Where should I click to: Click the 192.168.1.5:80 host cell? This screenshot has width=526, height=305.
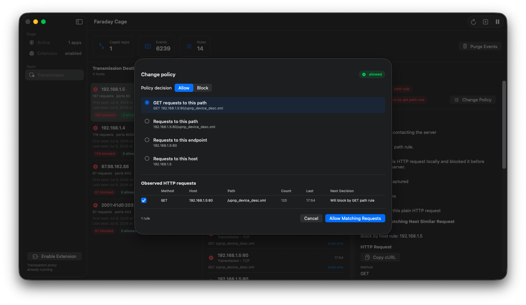point(201,201)
